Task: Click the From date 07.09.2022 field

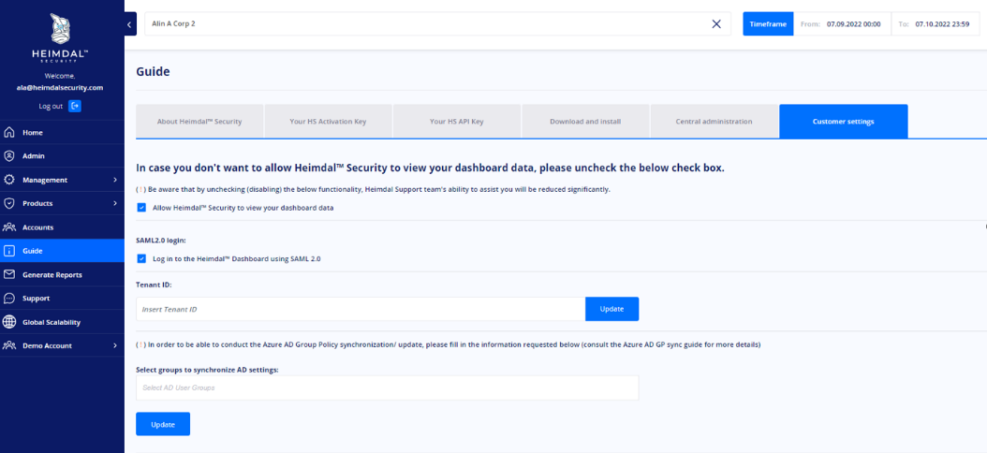Action: [842, 24]
